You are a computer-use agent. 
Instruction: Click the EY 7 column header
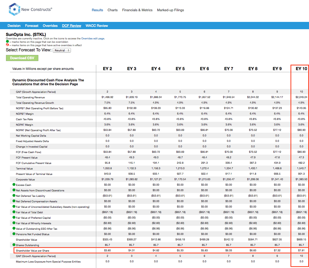[x=229, y=69]
